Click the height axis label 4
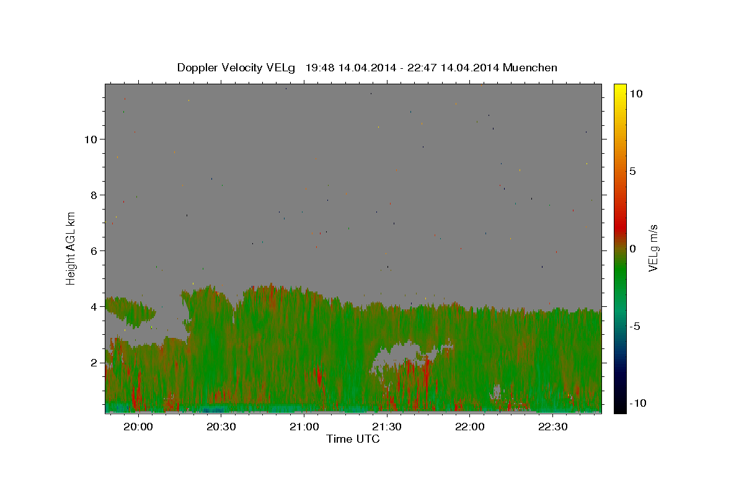This screenshot has height=496, width=744. coord(94,307)
